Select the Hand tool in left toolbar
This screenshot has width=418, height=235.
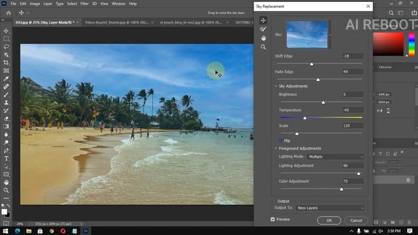[x=6, y=183]
